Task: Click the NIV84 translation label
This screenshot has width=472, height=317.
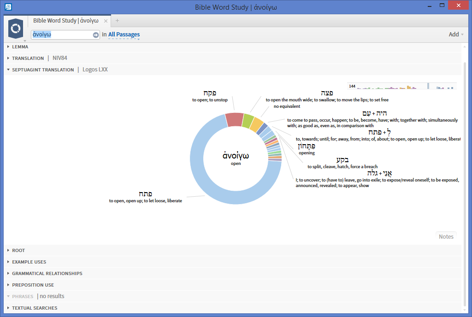Action: tap(60, 58)
